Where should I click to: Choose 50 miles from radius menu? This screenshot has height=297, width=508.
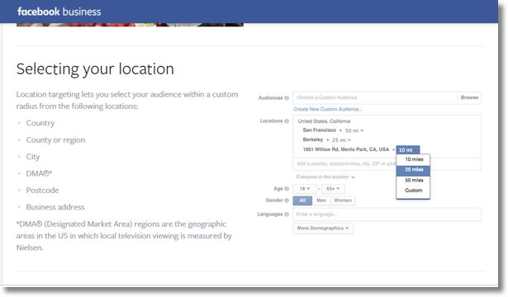point(413,180)
